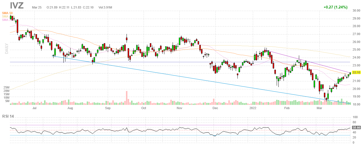Click the Mar label on the time axis
This screenshot has width=364, height=147.
click(319, 108)
